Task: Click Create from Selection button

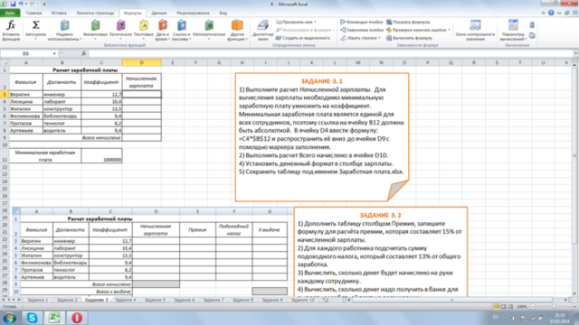Action: 303,38
